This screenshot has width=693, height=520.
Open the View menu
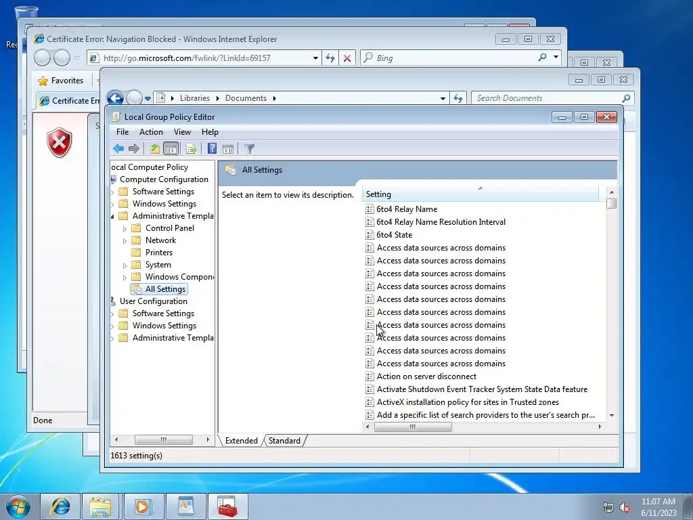point(182,132)
